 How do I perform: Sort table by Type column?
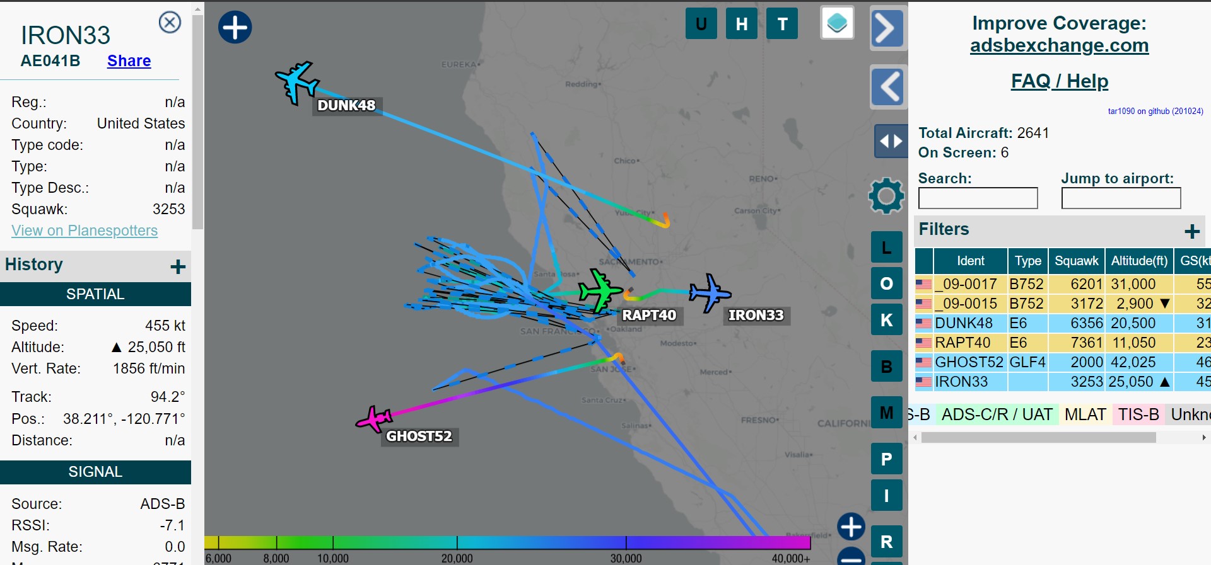tap(1027, 261)
